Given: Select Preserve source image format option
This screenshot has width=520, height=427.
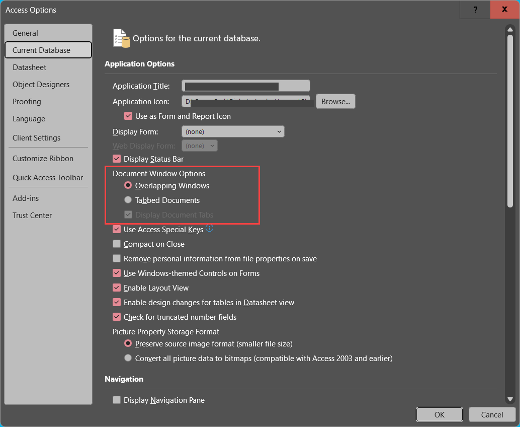Looking at the screenshot, I should click(128, 343).
